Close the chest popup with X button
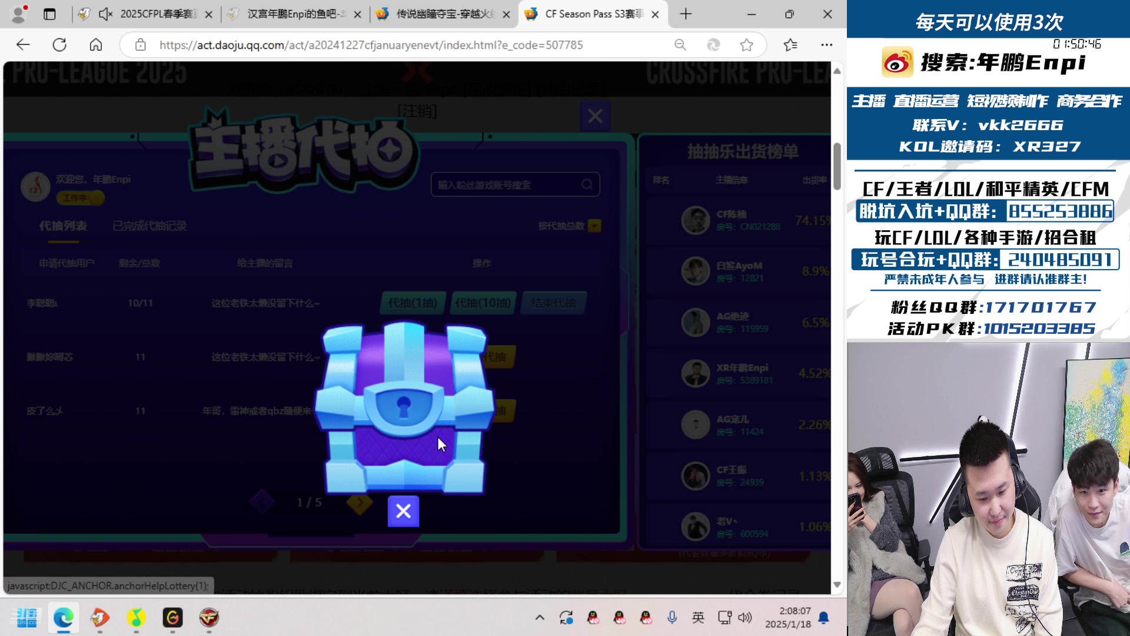The image size is (1130, 636). pos(403,511)
